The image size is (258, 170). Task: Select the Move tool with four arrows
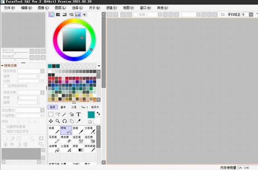[x=51, y=121]
